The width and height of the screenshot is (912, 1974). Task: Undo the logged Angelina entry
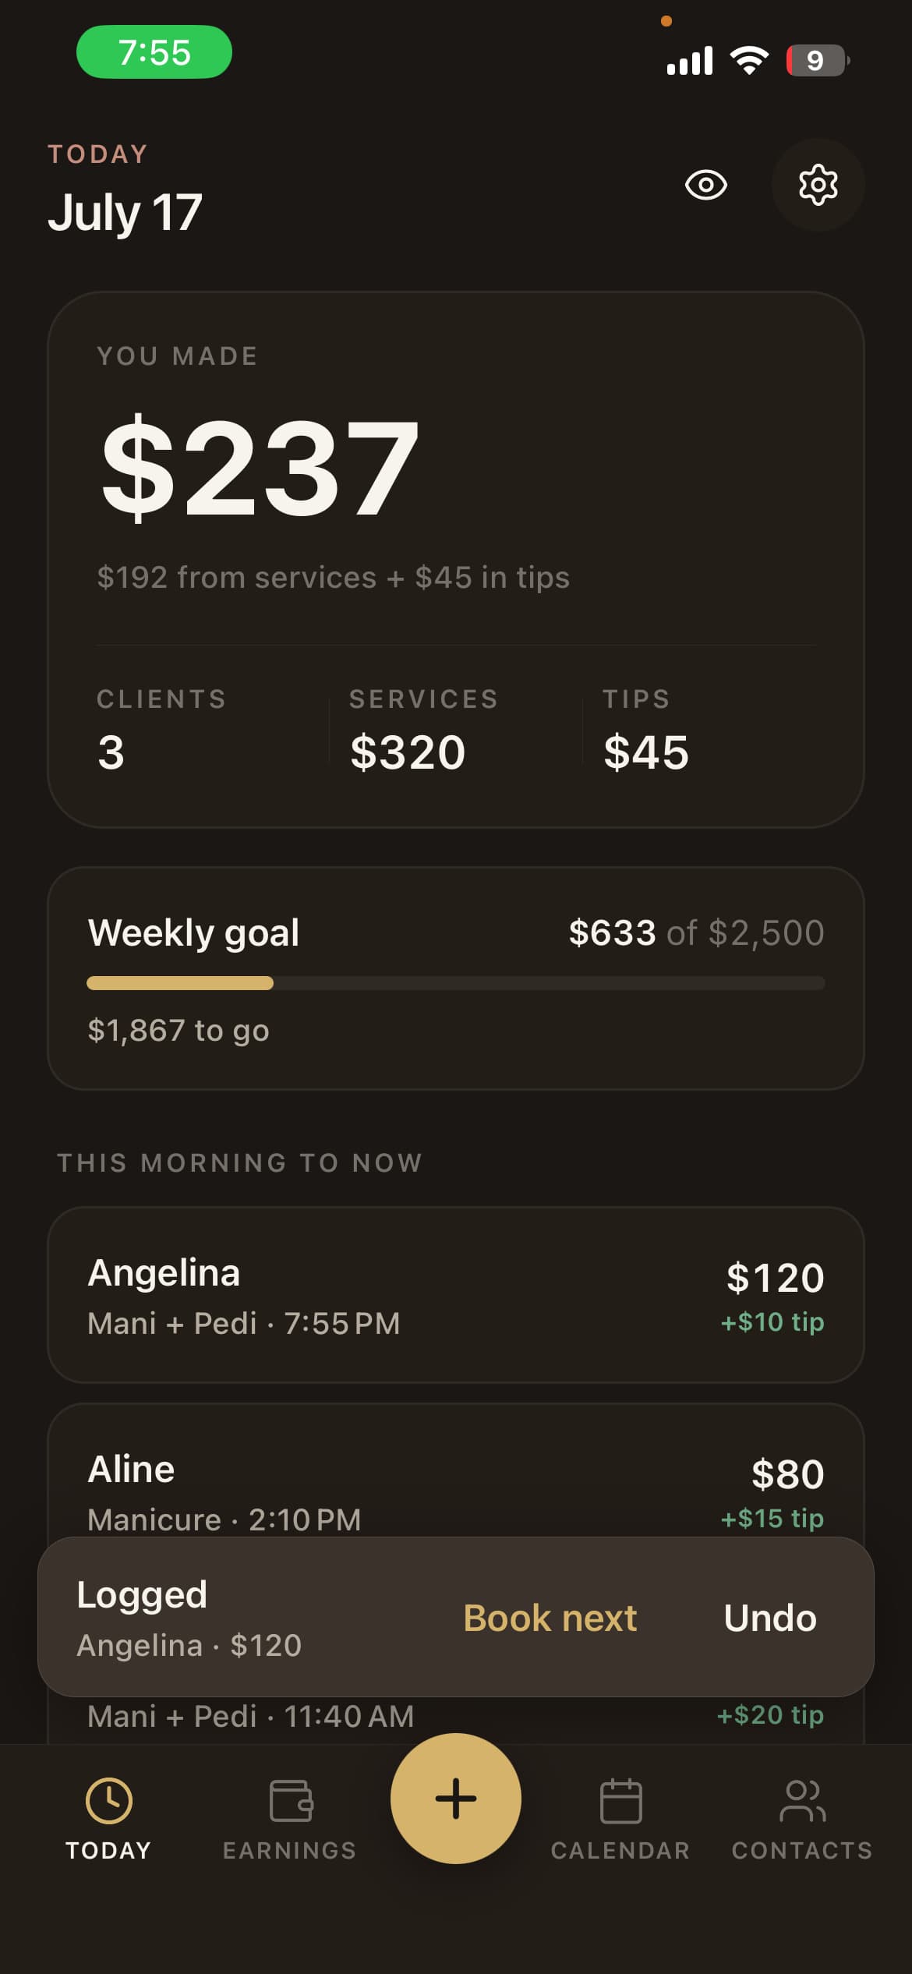[770, 1618]
